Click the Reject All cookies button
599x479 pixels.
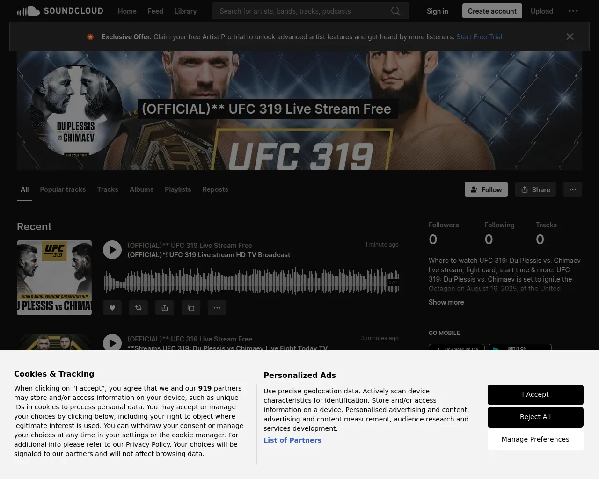click(x=535, y=417)
